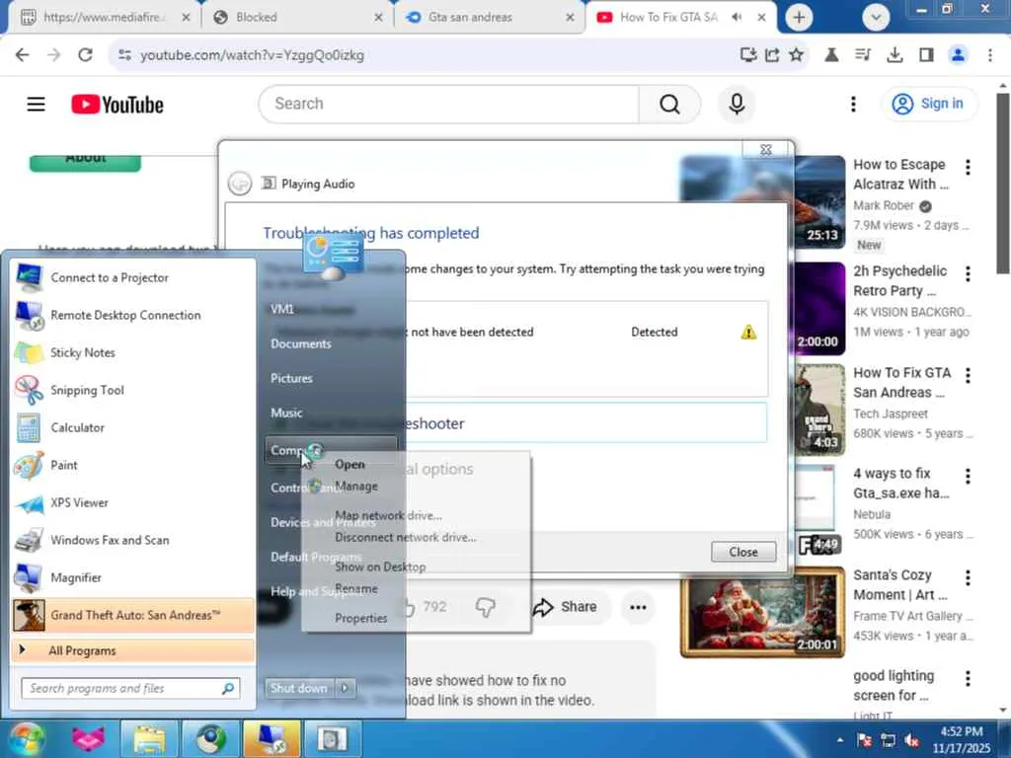Launch Calculator from Start menu
This screenshot has width=1011, height=758.
(x=133, y=427)
